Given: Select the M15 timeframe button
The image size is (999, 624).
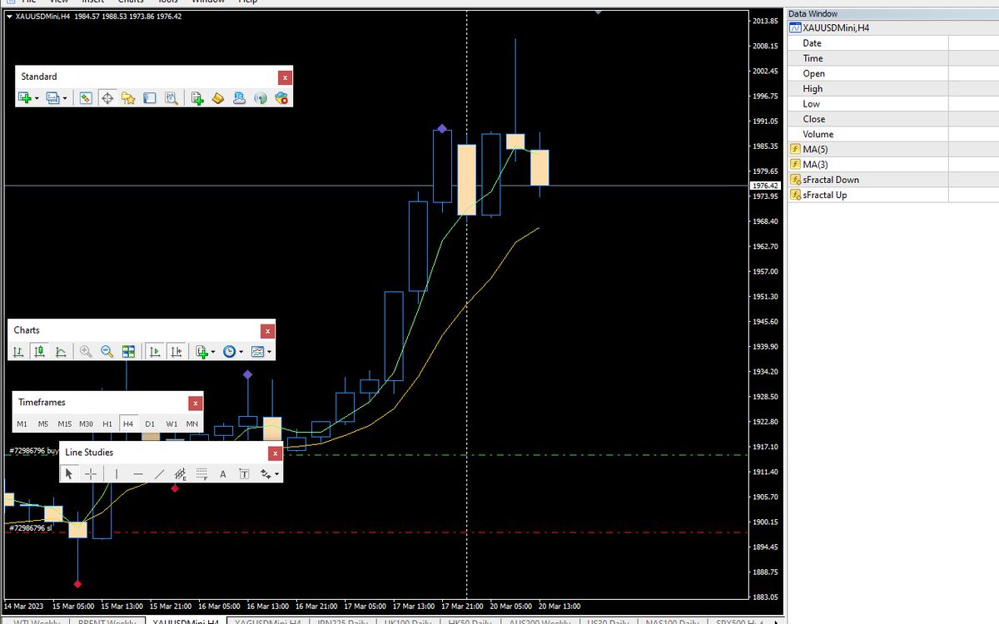Looking at the screenshot, I should [64, 423].
